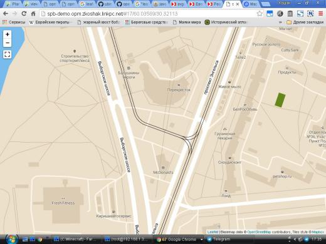Click the green rectangle on map
This screenshot has height=244, width=326.
pos(280,100)
